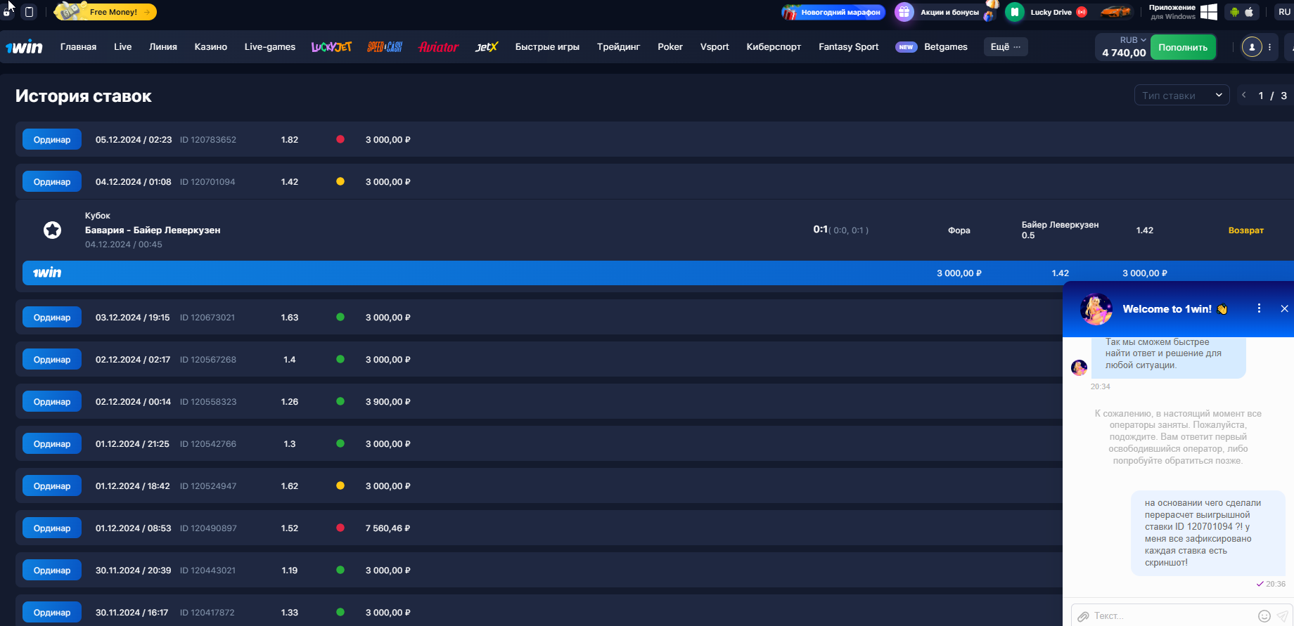Expand the Ординар bet ID 120443021
This screenshot has width=1294, height=626.
52,570
